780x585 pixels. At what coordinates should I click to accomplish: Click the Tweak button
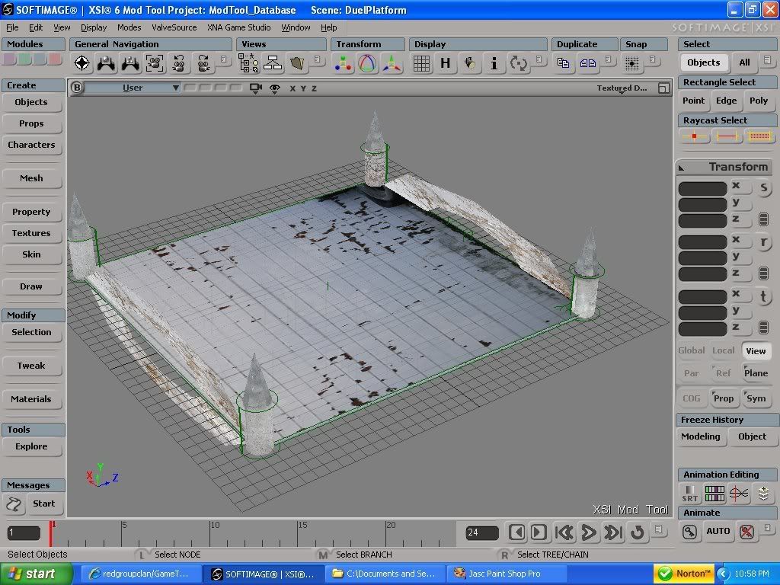tap(31, 366)
